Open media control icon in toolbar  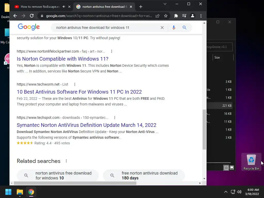[x=184, y=16]
